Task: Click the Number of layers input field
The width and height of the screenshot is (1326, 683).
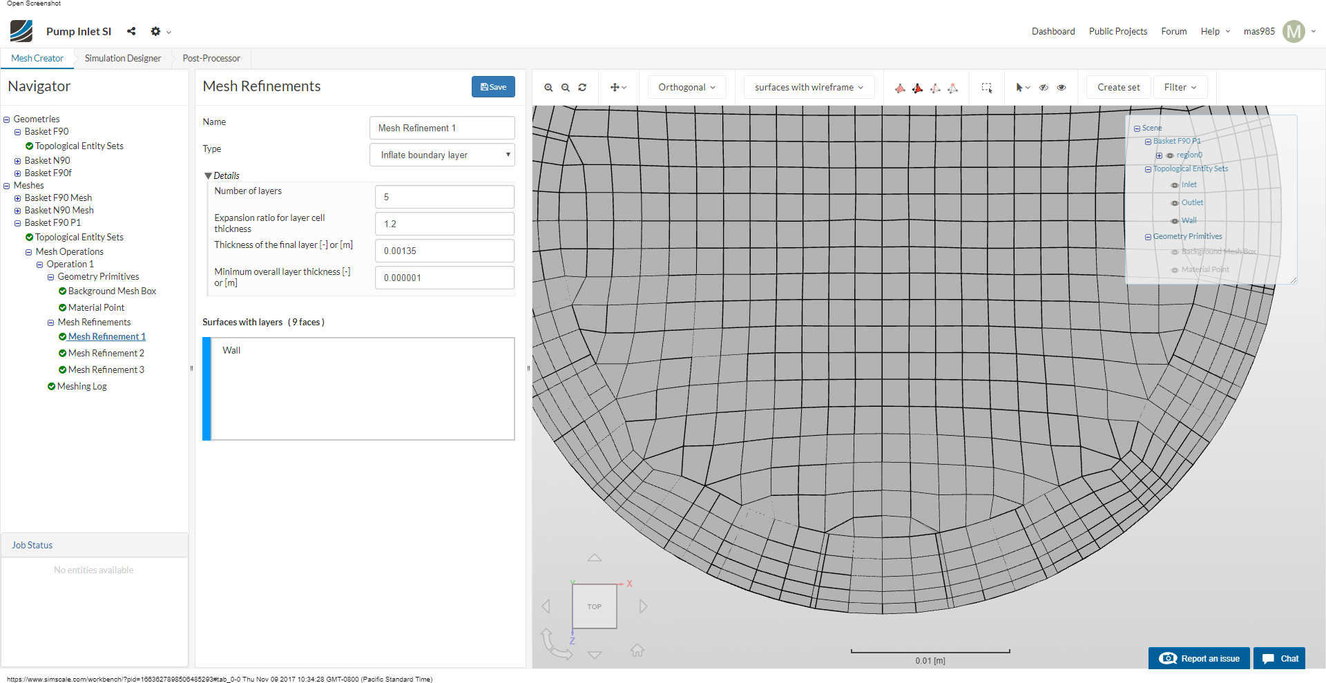Action: coord(444,197)
